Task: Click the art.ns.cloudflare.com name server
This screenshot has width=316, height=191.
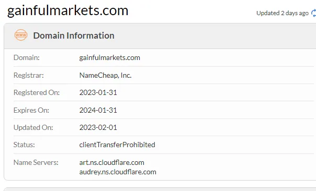Action: coord(111,162)
